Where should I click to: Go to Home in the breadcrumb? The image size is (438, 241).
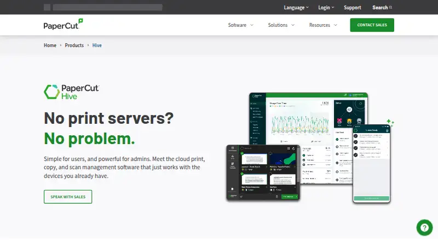pyautogui.click(x=50, y=45)
